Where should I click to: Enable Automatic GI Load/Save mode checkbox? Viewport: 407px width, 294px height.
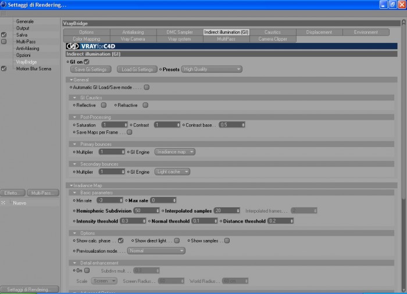coord(147,87)
